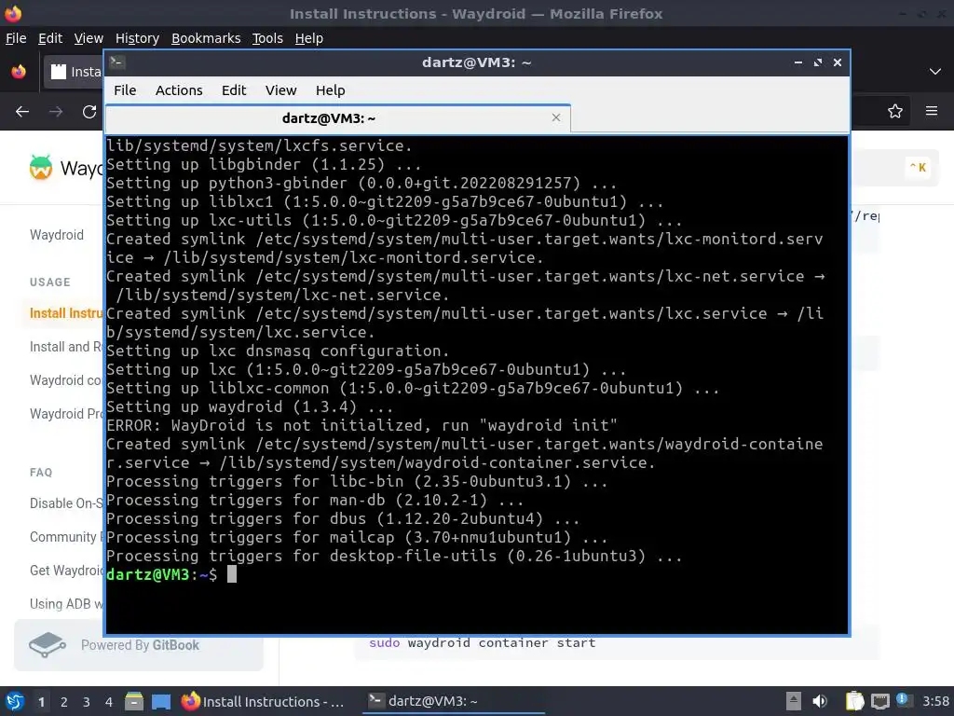Open Install Instructions sidebar link

click(66, 313)
